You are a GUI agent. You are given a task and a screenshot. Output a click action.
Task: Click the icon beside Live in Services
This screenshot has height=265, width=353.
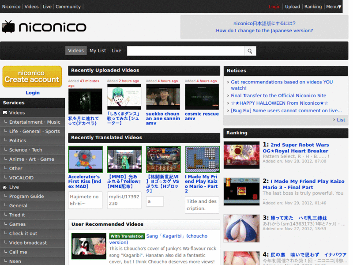click(5, 187)
